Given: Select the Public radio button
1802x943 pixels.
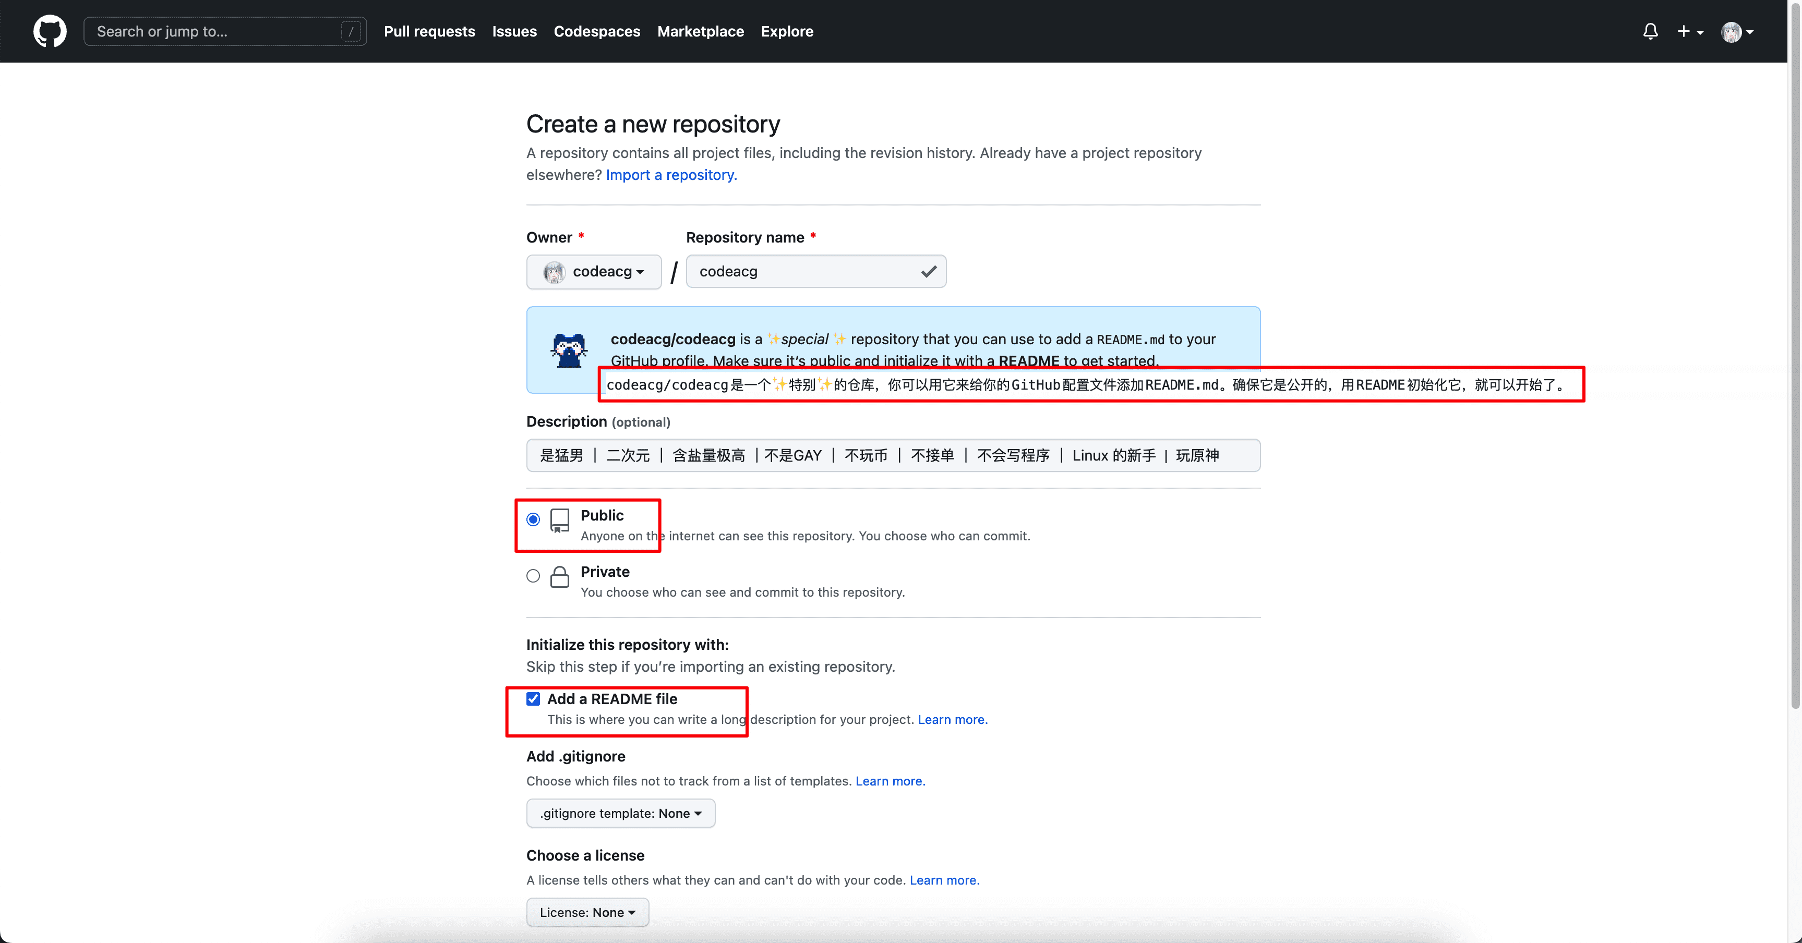Looking at the screenshot, I should (x=533, y=520).
